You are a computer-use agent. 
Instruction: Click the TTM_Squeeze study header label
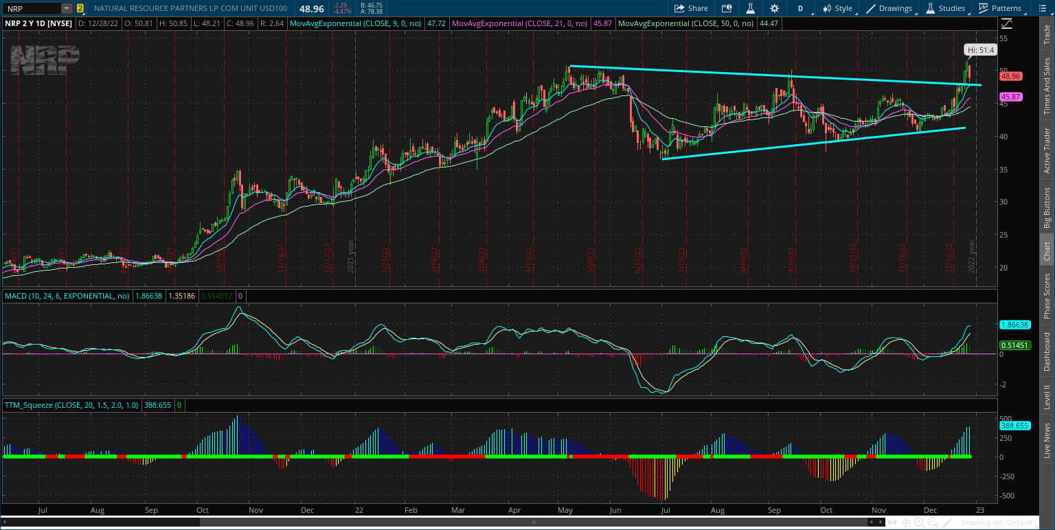[x=71, y=405]
